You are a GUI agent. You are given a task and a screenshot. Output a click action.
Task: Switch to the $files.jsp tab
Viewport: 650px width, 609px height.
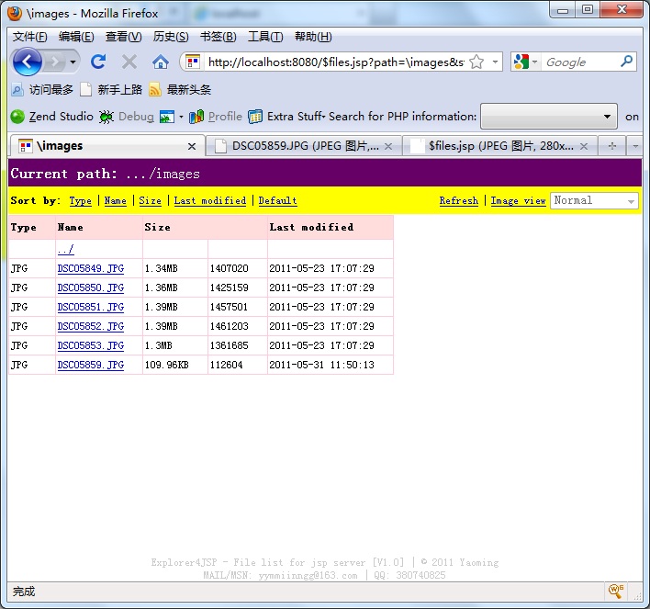(x=496, y=145)
